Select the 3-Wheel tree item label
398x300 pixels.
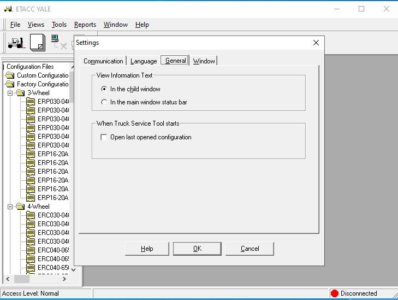[38, 93]
